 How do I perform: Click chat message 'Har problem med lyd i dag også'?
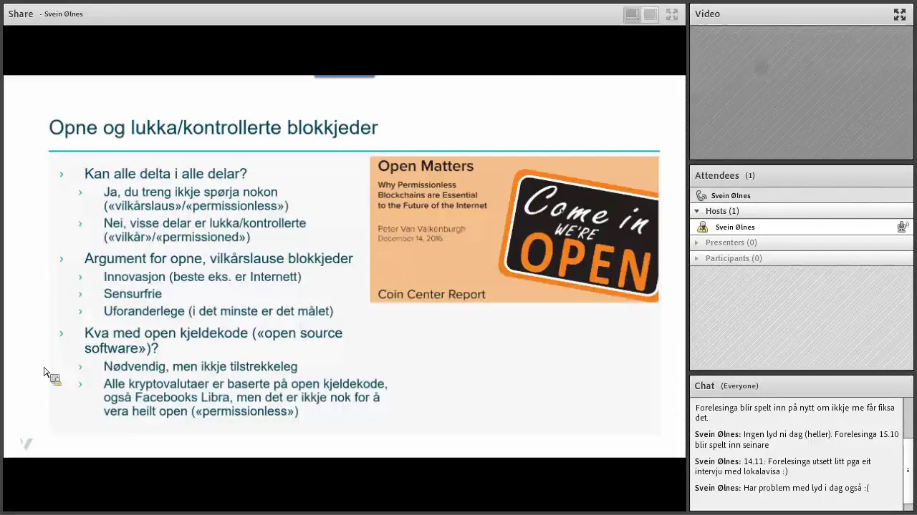pyautogui.click(x=782, y=488)
